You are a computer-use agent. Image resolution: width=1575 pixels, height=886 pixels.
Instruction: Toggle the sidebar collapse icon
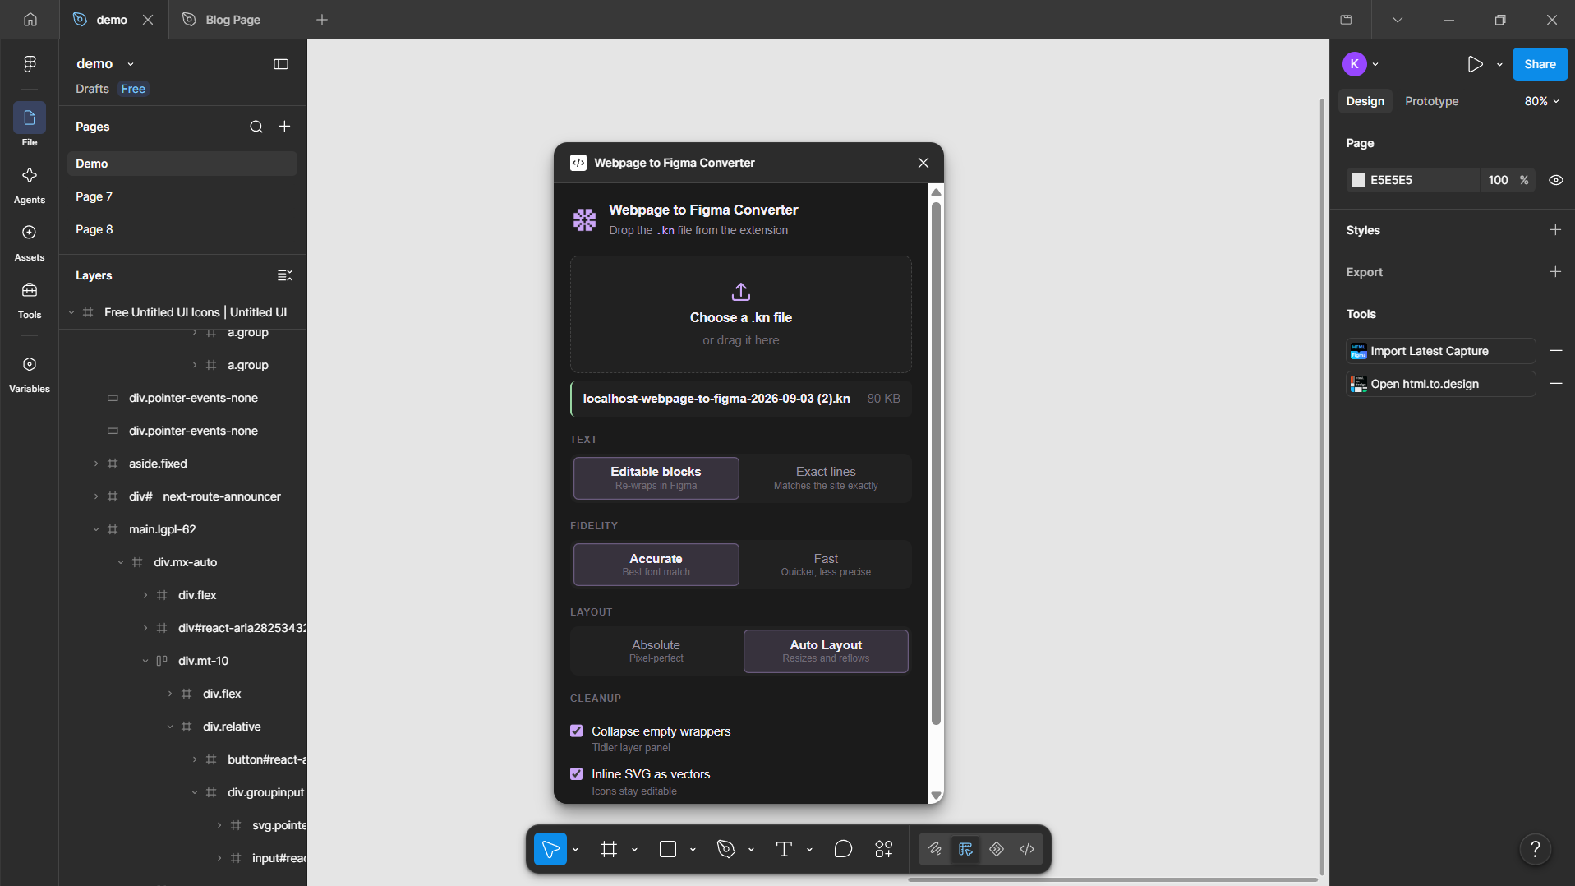[x=281, y=64]
